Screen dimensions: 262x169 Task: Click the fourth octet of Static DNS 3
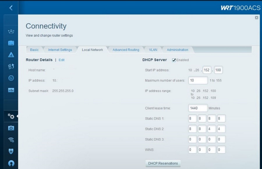pyautogui.click(x=222, y=139)
